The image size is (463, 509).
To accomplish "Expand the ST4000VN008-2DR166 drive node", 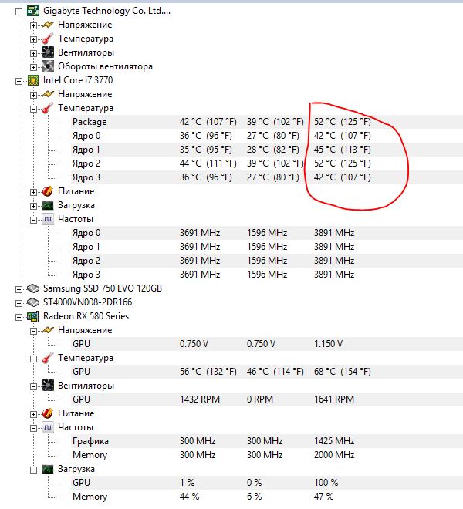I will pyautogui.click(x=19, y=302).
